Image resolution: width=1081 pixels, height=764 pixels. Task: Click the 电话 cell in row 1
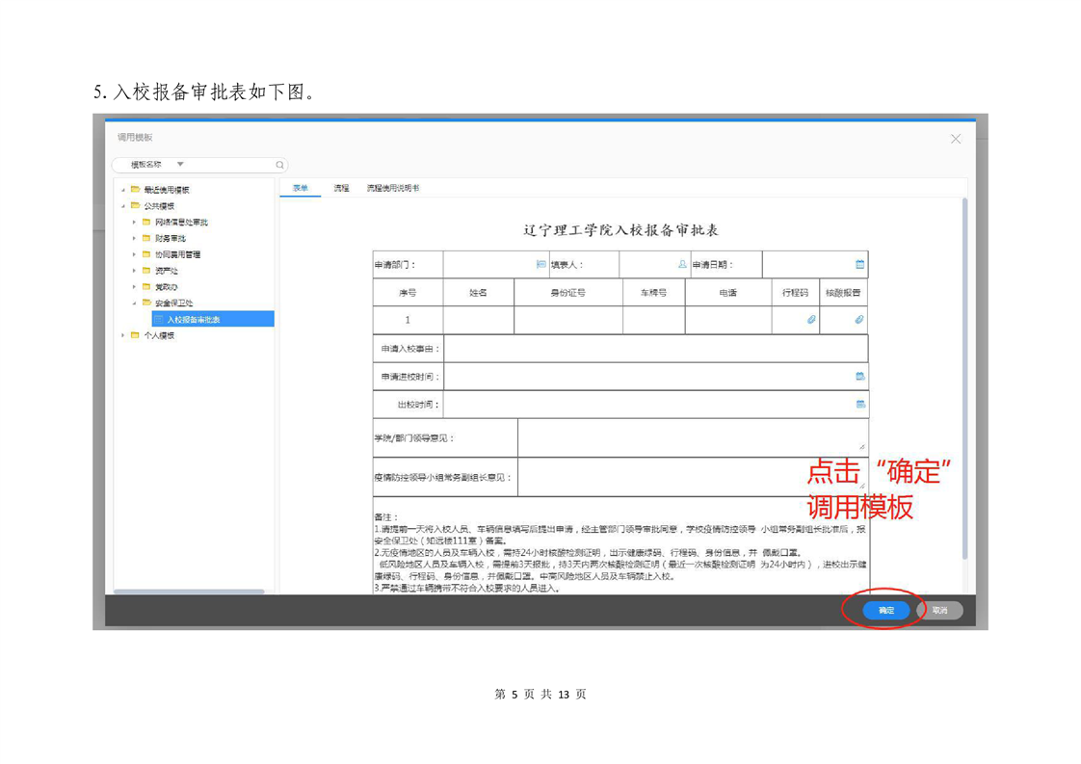[x=728, y=320]
